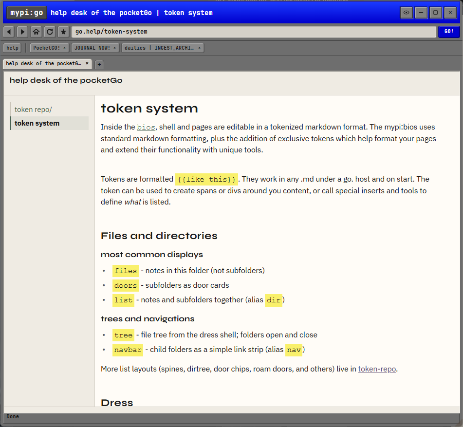Focus the go.help/token-system address bar
463x427 pixels.
coord(254,32)
